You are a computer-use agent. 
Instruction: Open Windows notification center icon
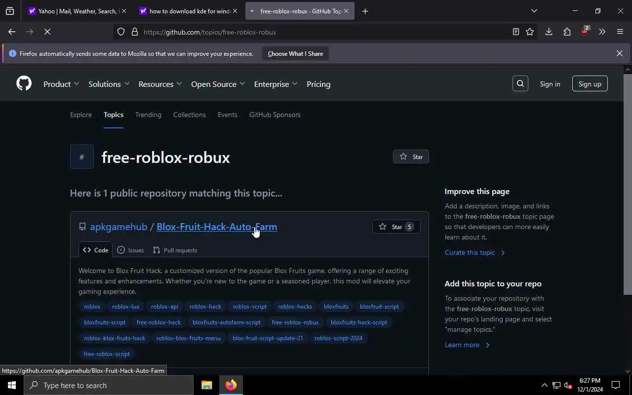click(x=616, y=385)
